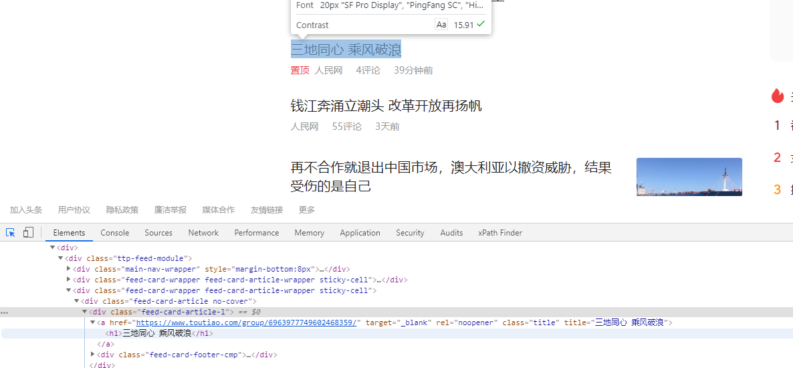Screen dimensions: 793x368
Task: Open the Security tab
Action: pyautogui.click(x=410, y=233)
